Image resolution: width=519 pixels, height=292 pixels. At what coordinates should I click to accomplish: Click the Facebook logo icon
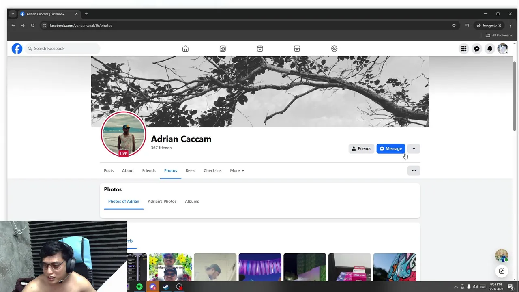(17, 49)
